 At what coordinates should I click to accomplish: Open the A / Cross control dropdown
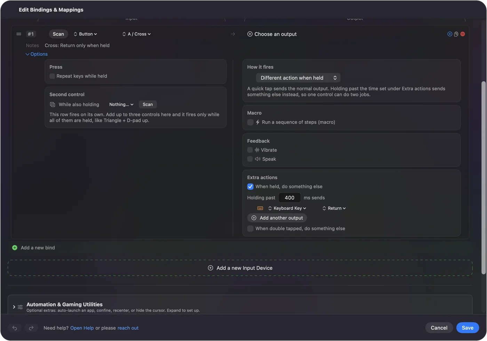click(136, 34)
